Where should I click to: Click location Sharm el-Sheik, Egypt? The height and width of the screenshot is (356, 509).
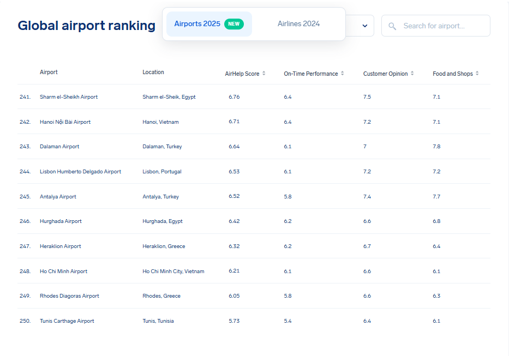pyautogui.click(x=169, y=96)
